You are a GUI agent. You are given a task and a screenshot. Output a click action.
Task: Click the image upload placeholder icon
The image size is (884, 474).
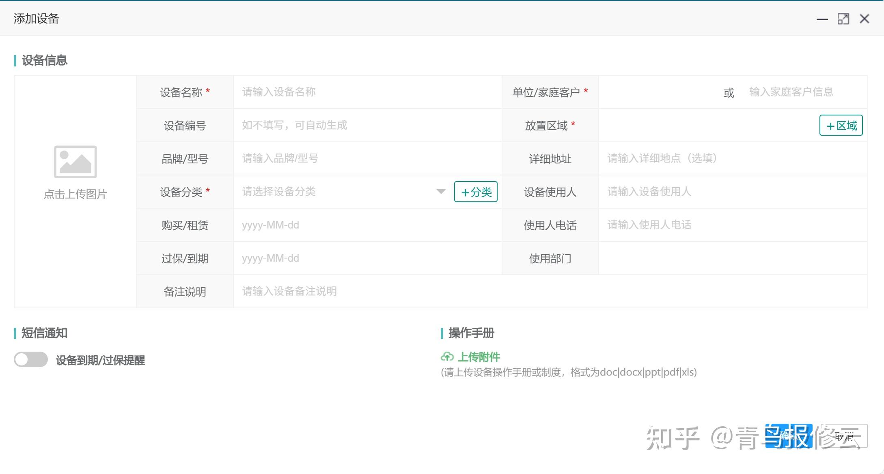(75, 162)
